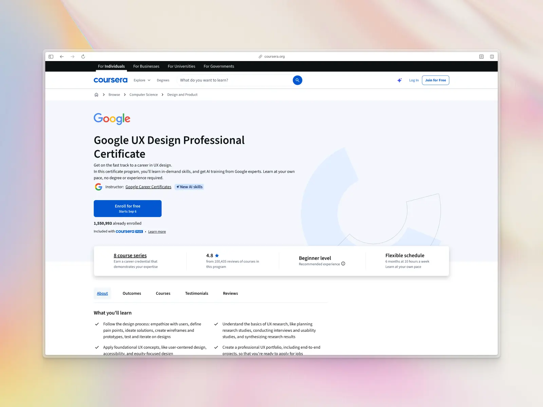
Task: Click checkmark beside 'Apply foundational UX concepts'
Action: click(97, 347)
